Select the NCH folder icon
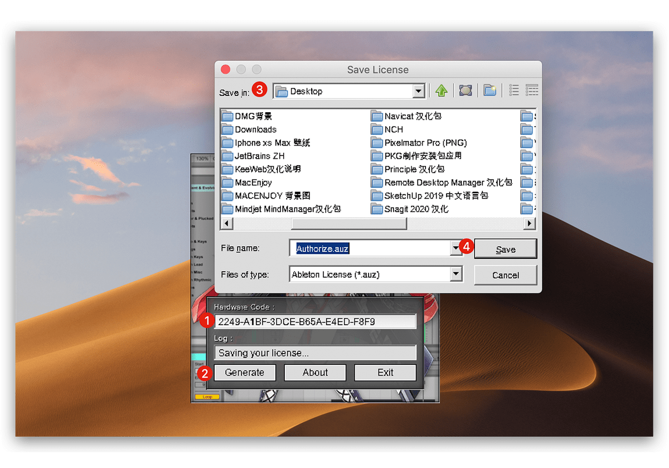This screenshot has height=468, width=669. click(377, 129)
